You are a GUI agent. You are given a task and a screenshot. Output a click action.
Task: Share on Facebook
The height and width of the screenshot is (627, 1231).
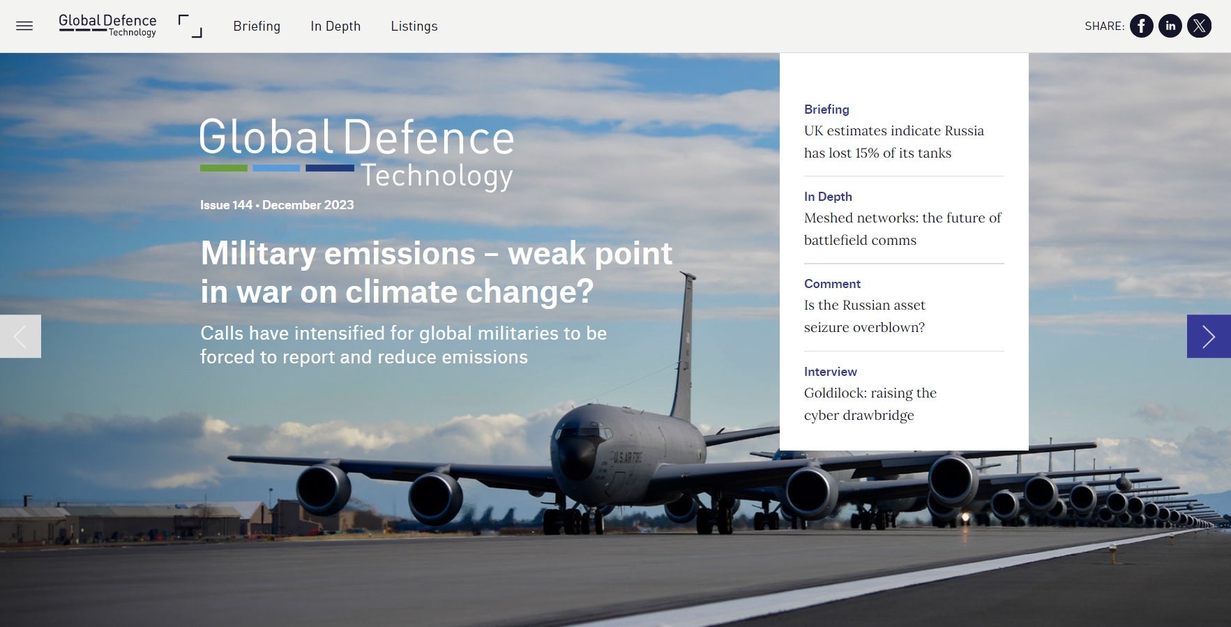[x=1141, y=27]
